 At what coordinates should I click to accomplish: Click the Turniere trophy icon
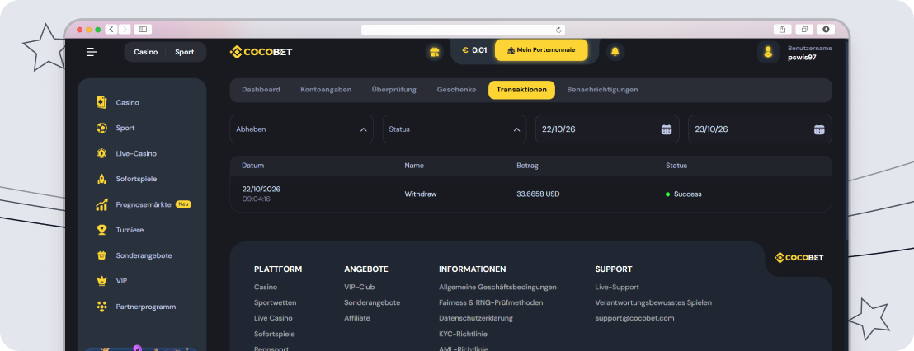pyautogui.click(x=101, y=230)
